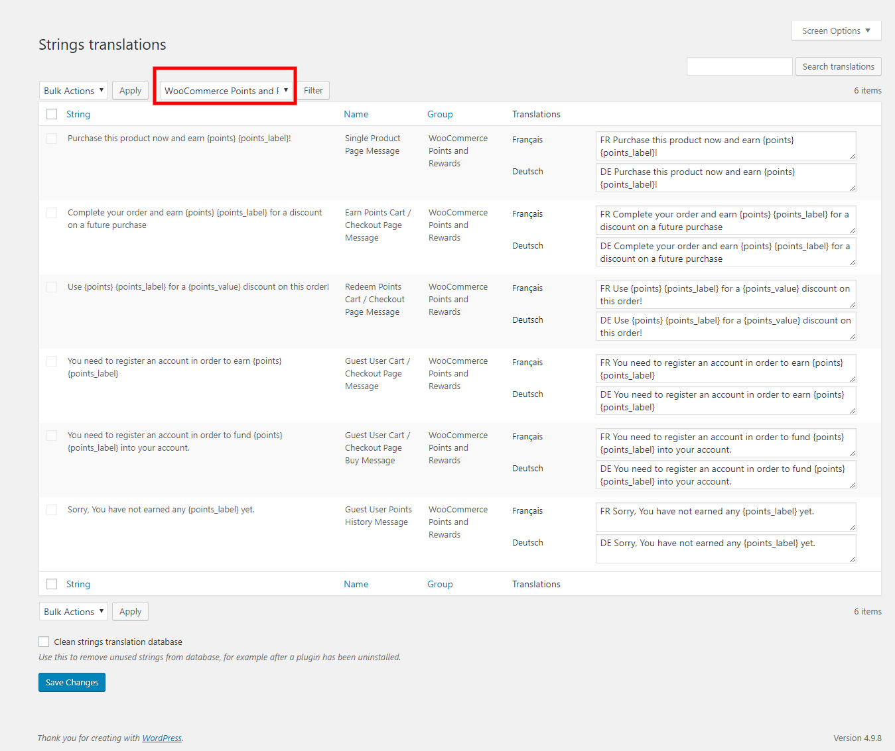This screenshot has width=895, height=751.
Task: Enable Clean strings translation database checkbox
Action: point(44,642)
